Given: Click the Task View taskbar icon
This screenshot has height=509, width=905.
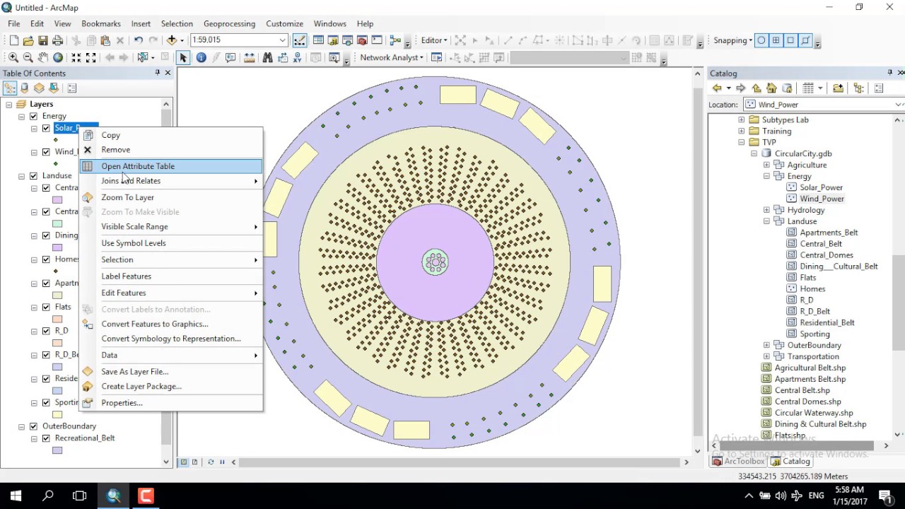Looking at the screenshot, I should pos(80,496).
